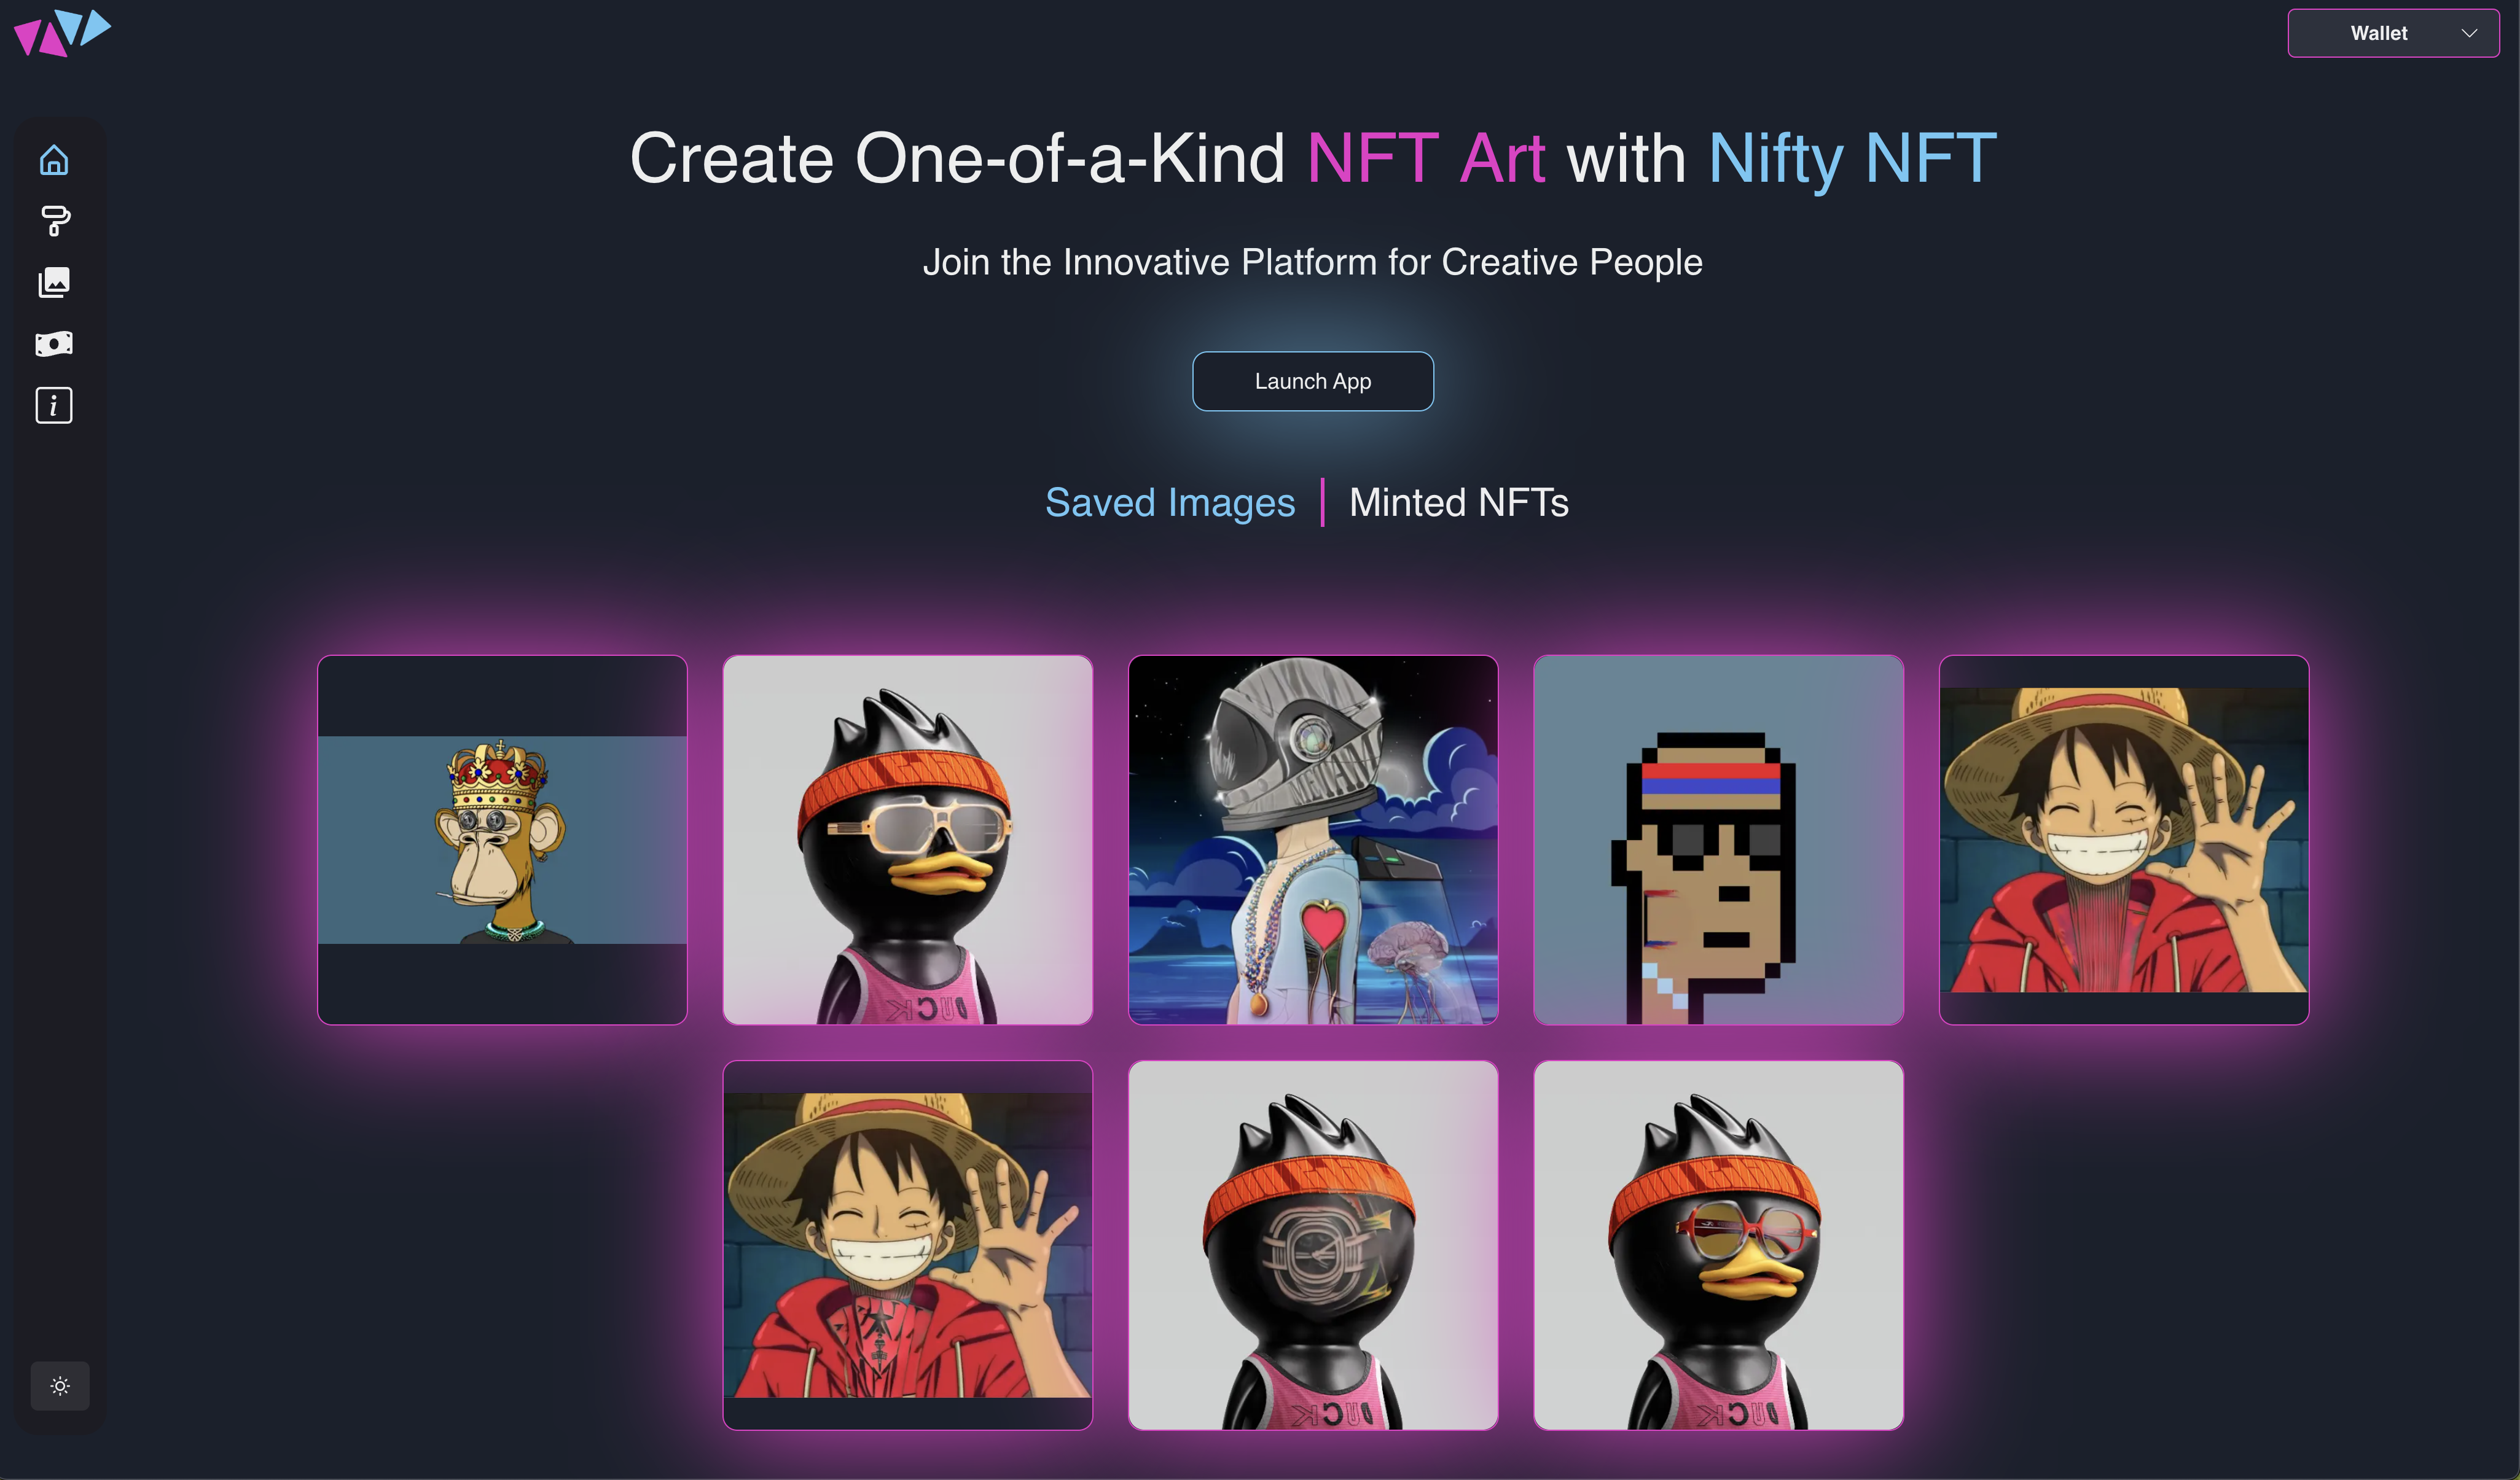Open the top-row straw hat anime thumbnail

tap(2124, 839)
